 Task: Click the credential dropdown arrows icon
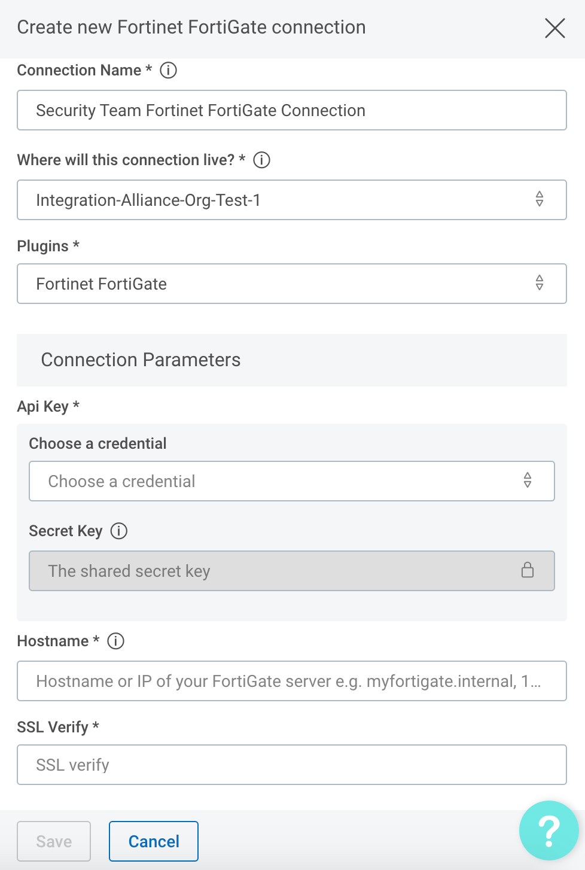coord(528,480)
